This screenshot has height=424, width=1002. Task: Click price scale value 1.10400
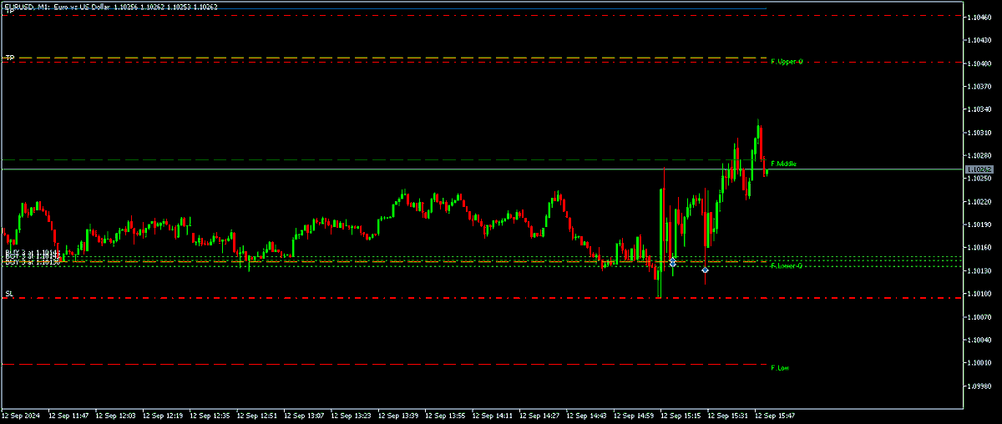[979, 63]
